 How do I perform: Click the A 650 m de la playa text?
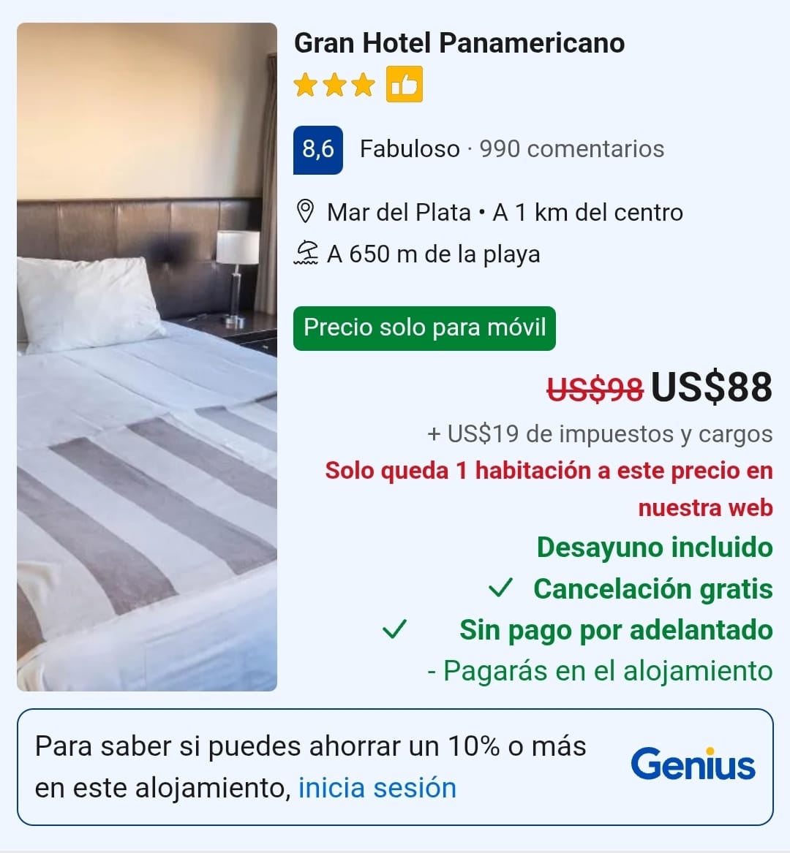(x=433, y=254)
